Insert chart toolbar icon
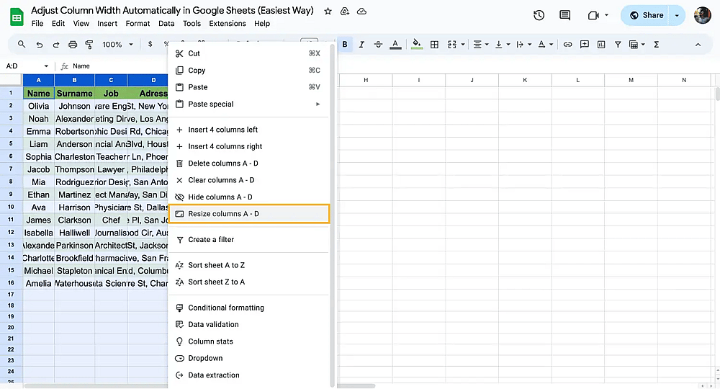Screen dimensions: 720x389 tap(601, 45)
